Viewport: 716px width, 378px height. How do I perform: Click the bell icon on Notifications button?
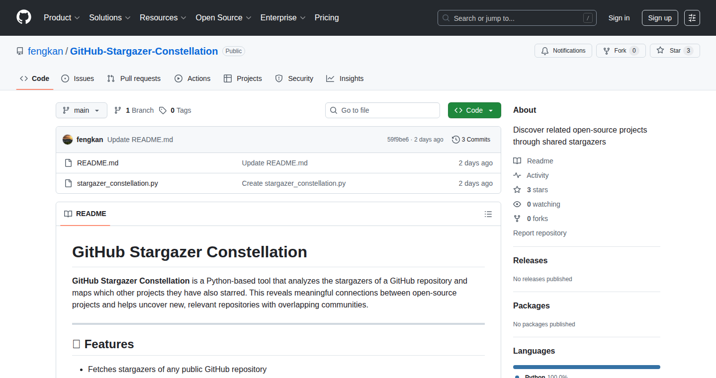(x=545, y=51)
